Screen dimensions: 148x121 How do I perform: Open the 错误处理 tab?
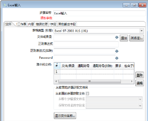click(42, 24)
